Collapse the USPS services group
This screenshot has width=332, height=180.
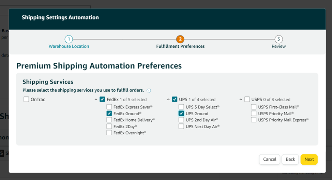point(241,100)
